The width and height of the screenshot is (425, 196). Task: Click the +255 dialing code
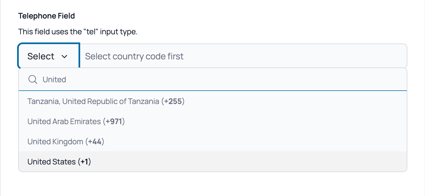173,102
